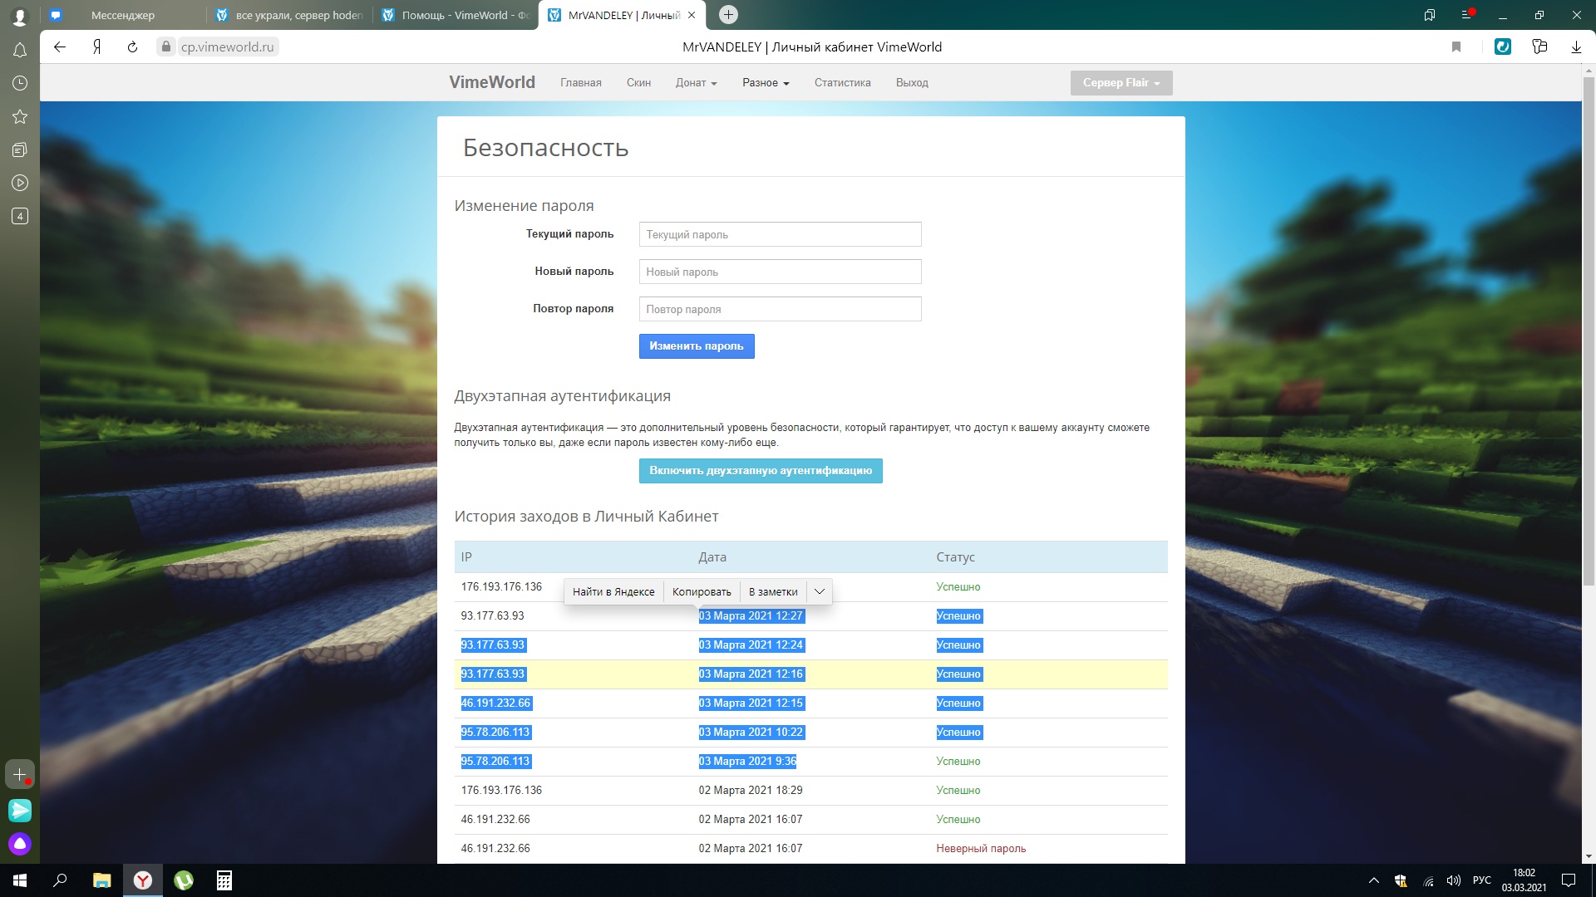
Task: Bookmark this page with the bookmark icon
Action: [x=1456, y=47]
